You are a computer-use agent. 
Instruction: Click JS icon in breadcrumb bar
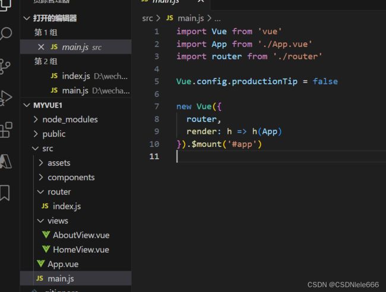[170, 18]
